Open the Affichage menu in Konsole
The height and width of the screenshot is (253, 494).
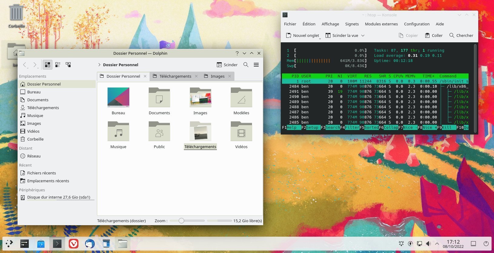point(330,24)
